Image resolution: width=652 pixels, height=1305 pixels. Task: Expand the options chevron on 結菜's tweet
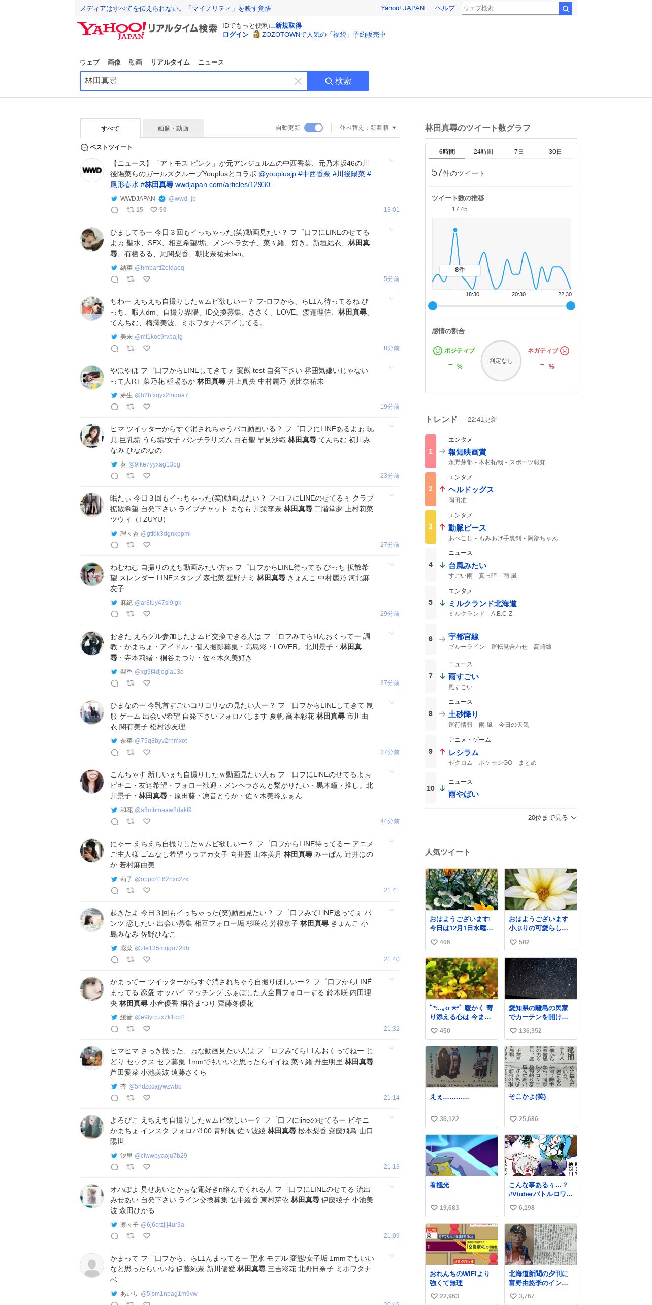[x=392, y=230]
